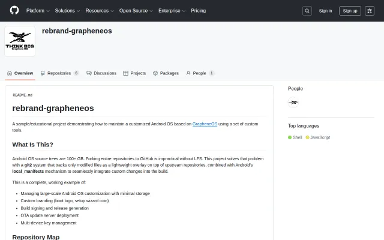
Task: Select the Packages cube icon
Action: (155, 73)
